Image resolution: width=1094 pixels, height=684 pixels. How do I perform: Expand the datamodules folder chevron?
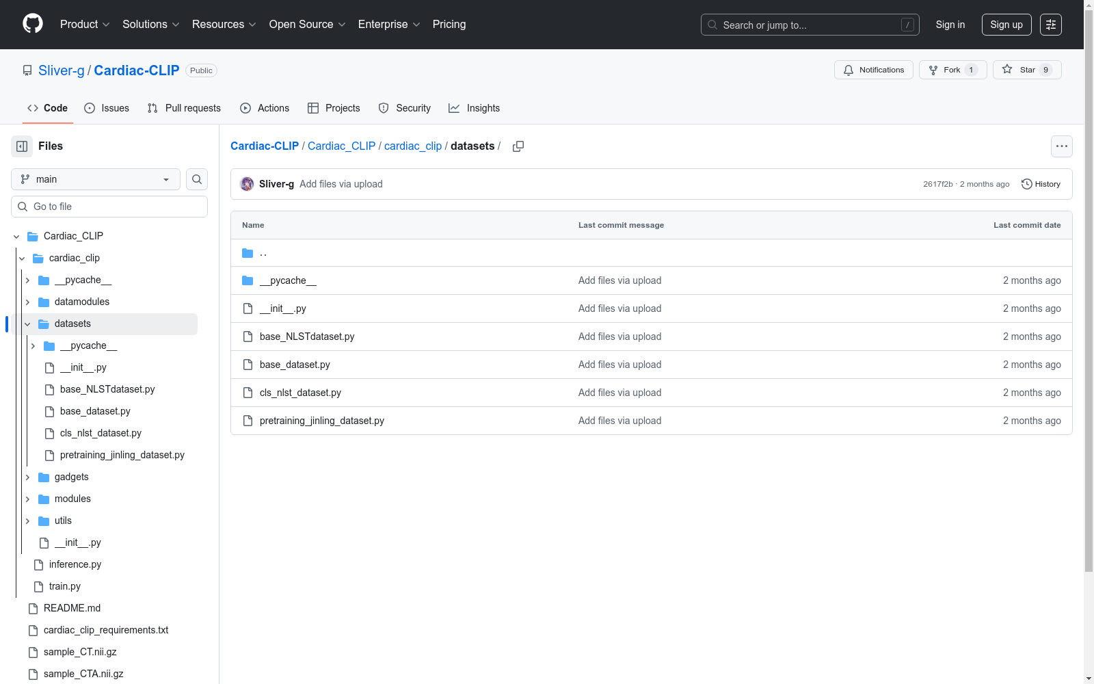[x=27, y=302]
